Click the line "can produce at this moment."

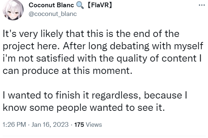pos(68,71)
